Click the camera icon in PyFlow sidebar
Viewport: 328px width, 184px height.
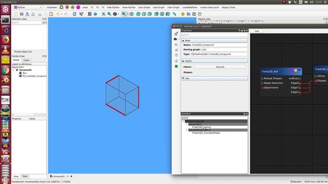coord(175,39)
